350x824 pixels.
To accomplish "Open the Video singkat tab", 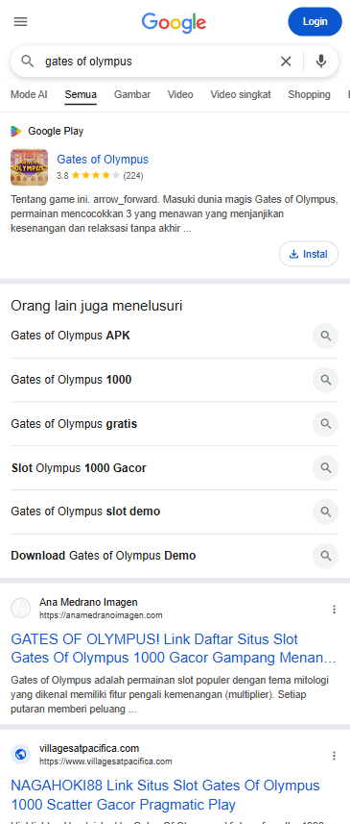I will (x=241, y=94).
